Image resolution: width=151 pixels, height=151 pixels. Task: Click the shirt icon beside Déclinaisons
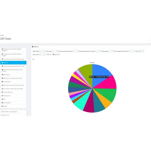(2, 75)
